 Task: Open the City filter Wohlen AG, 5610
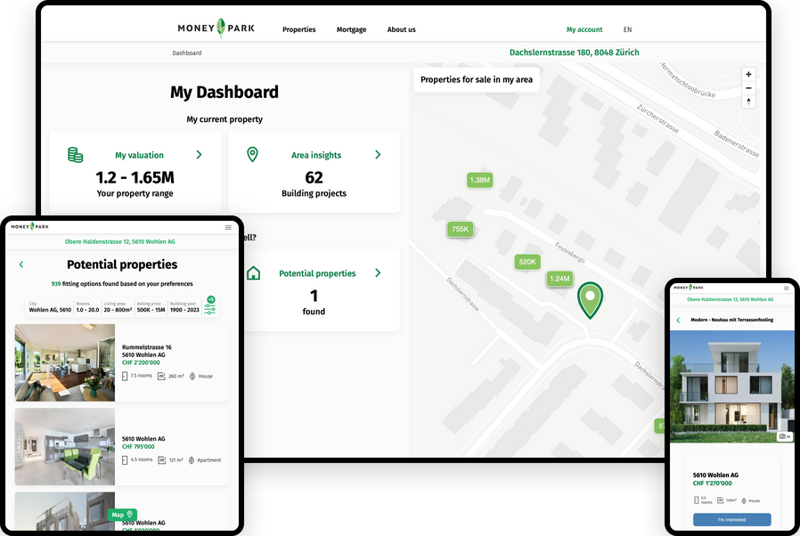coord(50,307)
